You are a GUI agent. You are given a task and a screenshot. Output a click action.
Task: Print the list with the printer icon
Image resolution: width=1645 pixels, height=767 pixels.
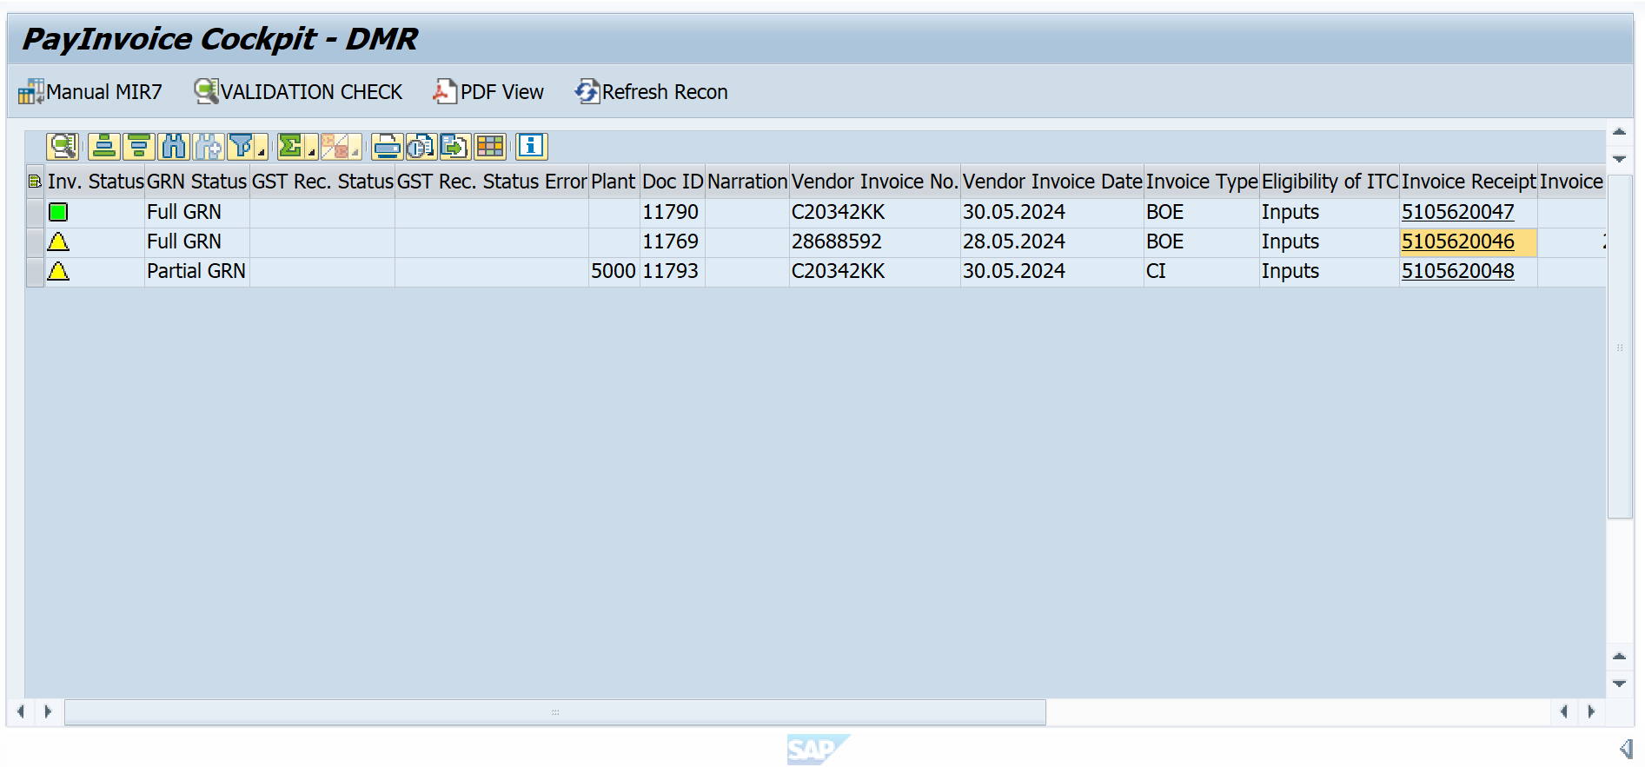(387, 146)
